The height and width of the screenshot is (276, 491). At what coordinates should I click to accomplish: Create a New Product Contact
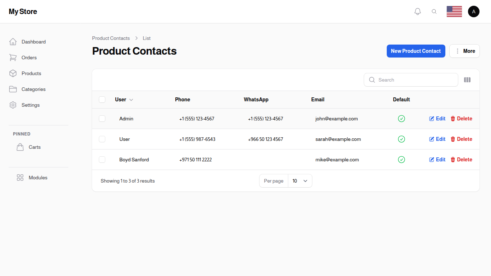coord(416,51)
